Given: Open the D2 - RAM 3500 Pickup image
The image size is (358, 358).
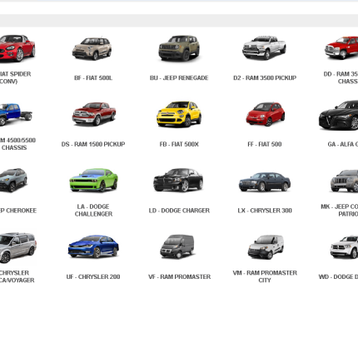Looking at the screenshot, I should pyautogui.click(x=264, y=47).
